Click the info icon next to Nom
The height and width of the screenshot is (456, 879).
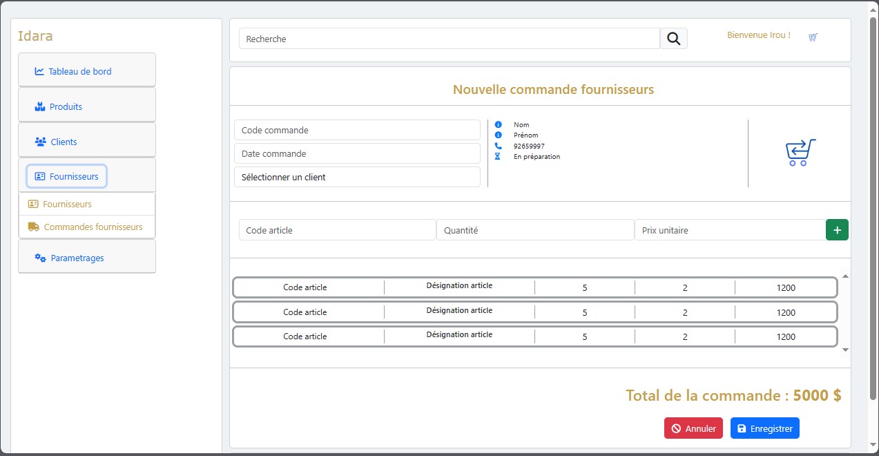[x=499, y=124]
